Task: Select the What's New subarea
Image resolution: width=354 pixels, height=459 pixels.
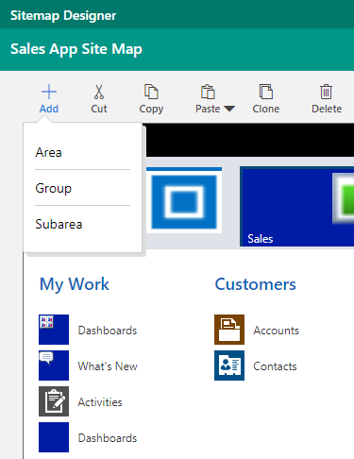Action: [x=88, y=365]
